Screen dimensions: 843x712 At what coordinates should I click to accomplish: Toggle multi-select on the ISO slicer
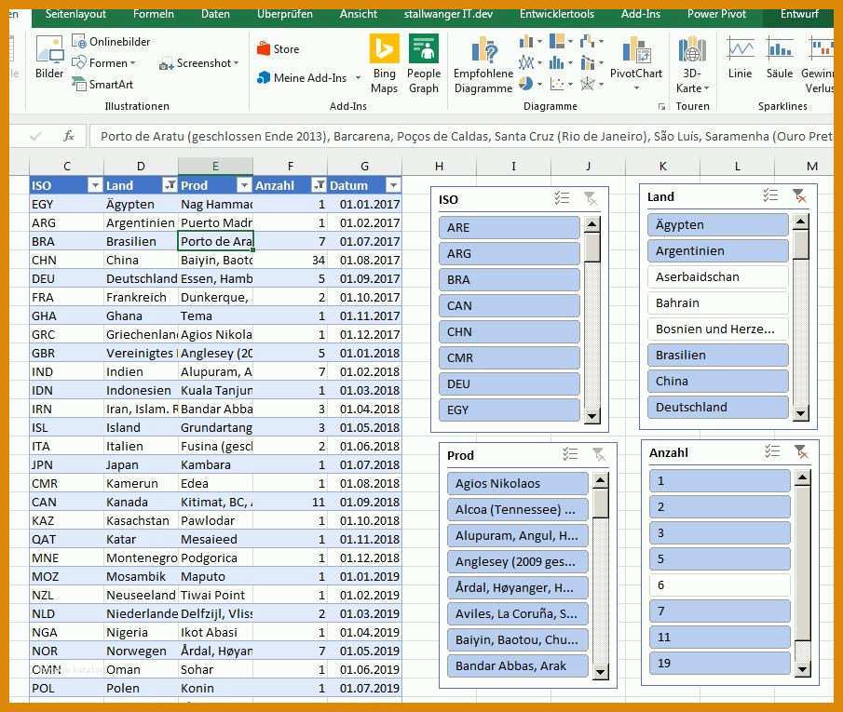click(x=562, y=198)
